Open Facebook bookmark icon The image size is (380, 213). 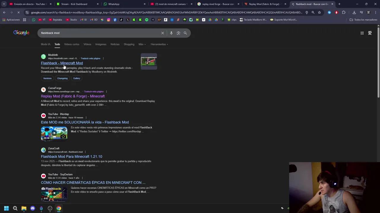tap(115, 20)
